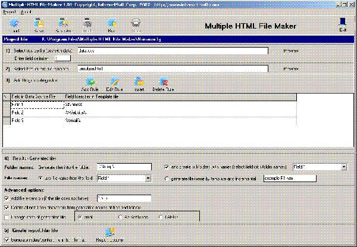Click the Exit icon at top right
The image size is (357, 247).
(342, 24)
